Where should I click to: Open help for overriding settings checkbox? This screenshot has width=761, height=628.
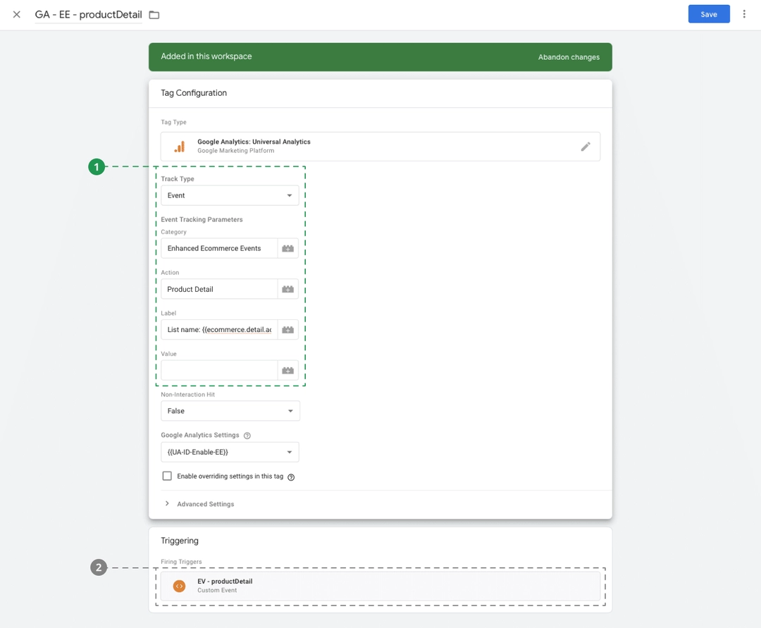pos(291,477)
